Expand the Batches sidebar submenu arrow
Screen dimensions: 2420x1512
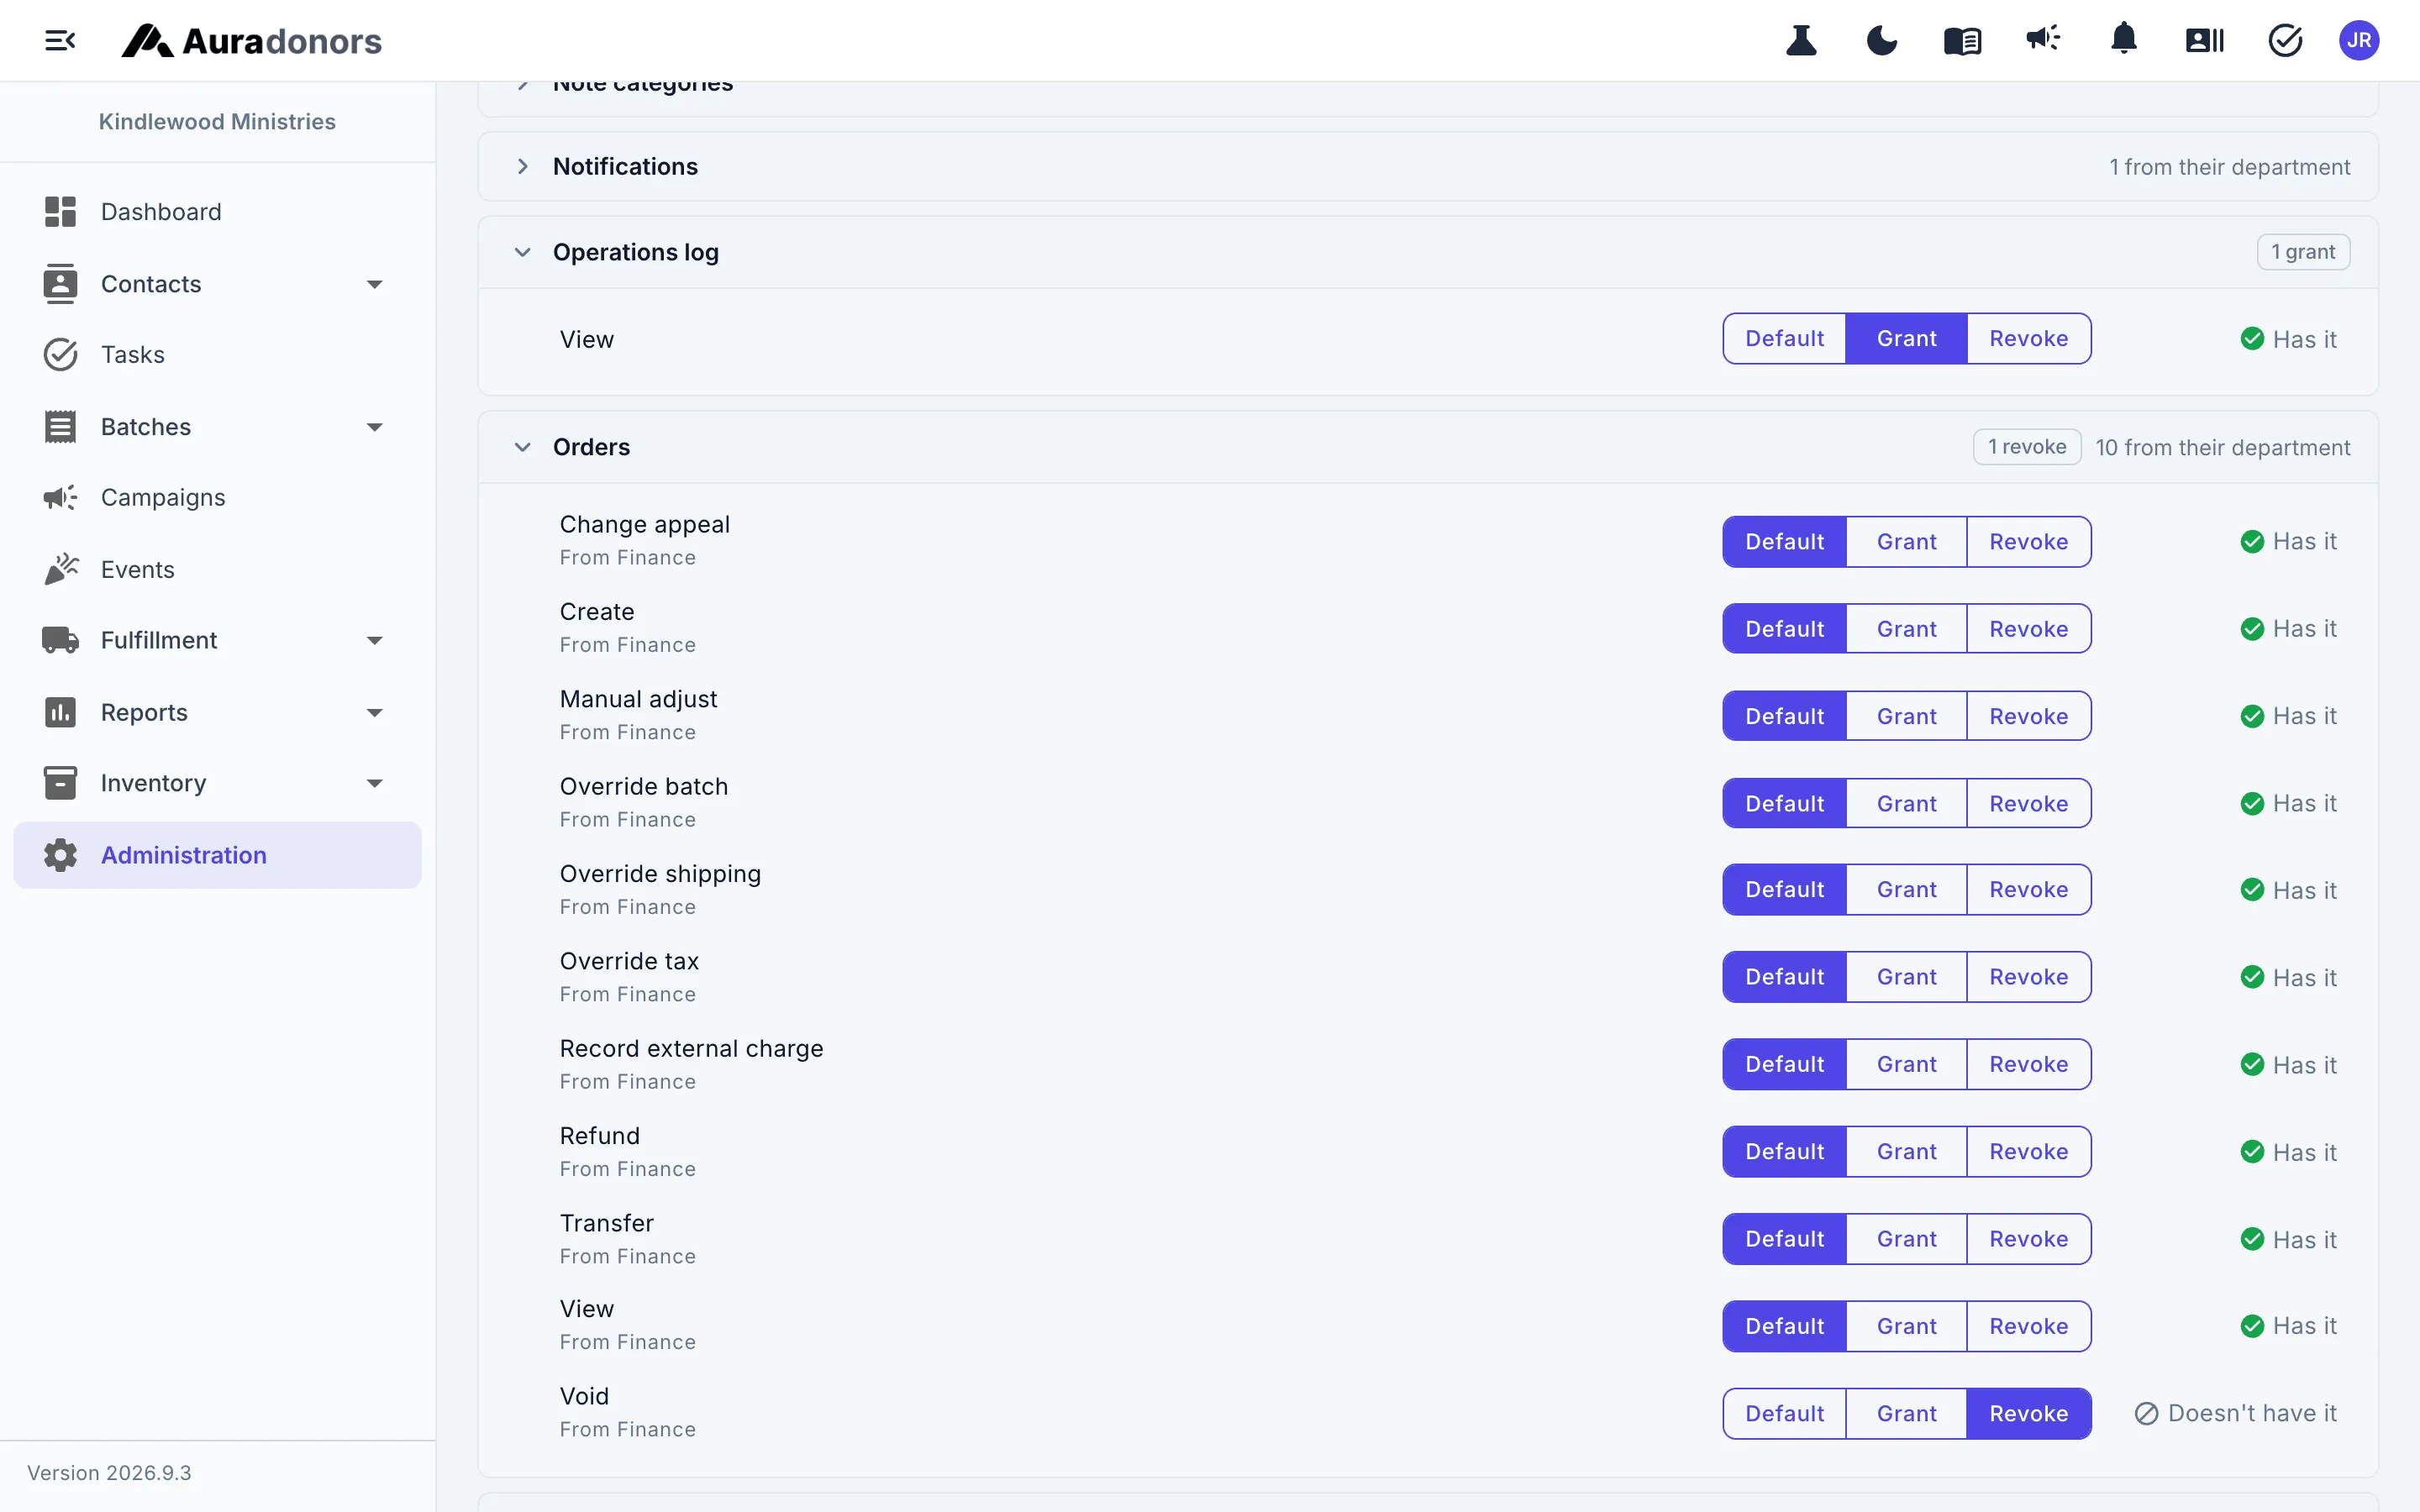[375, 427]
